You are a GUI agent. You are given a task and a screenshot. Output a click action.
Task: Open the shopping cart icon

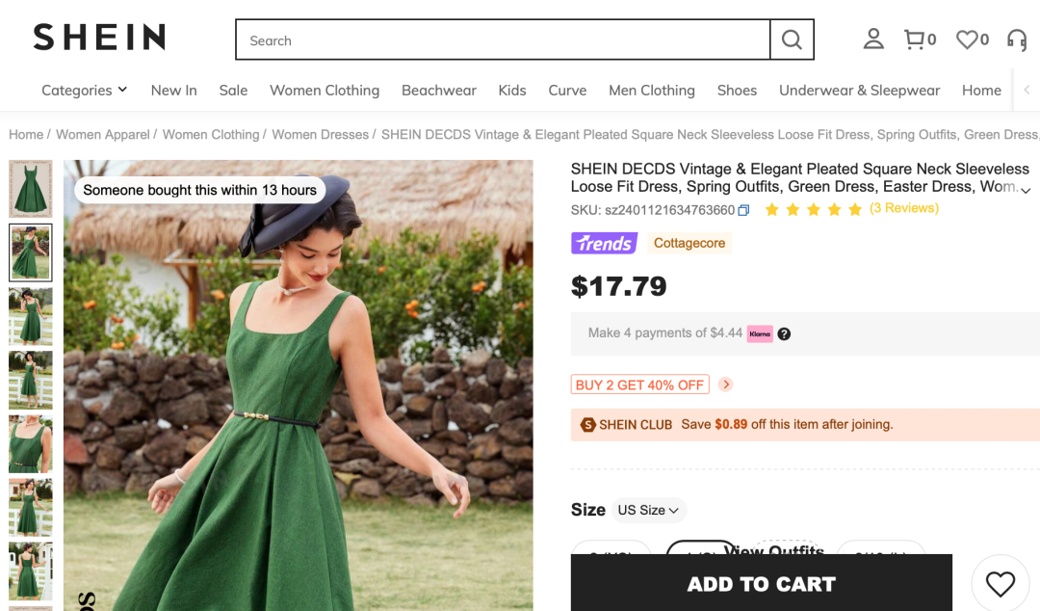915,40
